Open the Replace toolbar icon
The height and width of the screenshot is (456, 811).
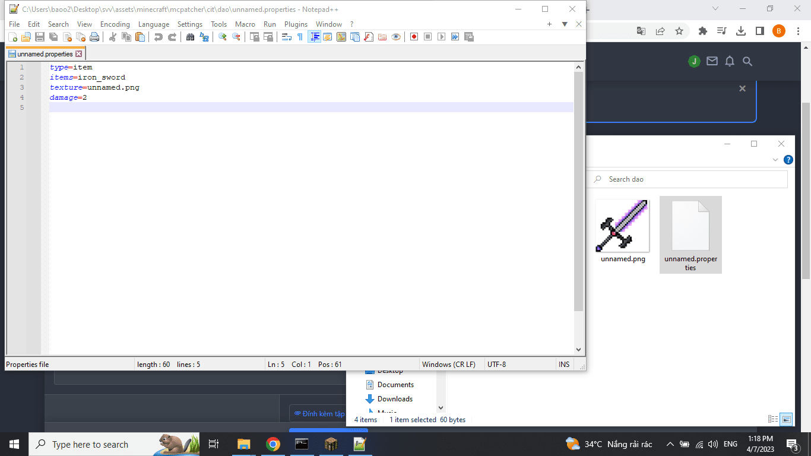pos(204,37)
